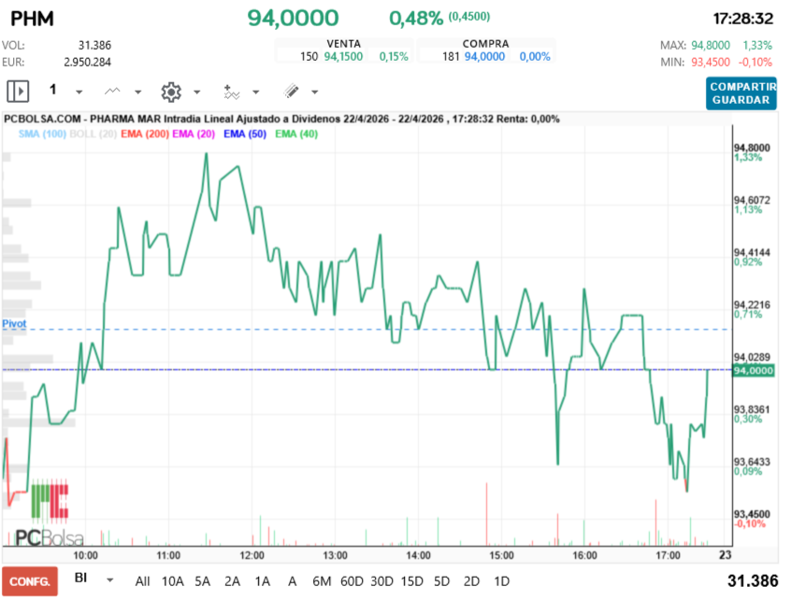Select the line chart type icon
Screen dimensions: 791x601
(112, 92)
